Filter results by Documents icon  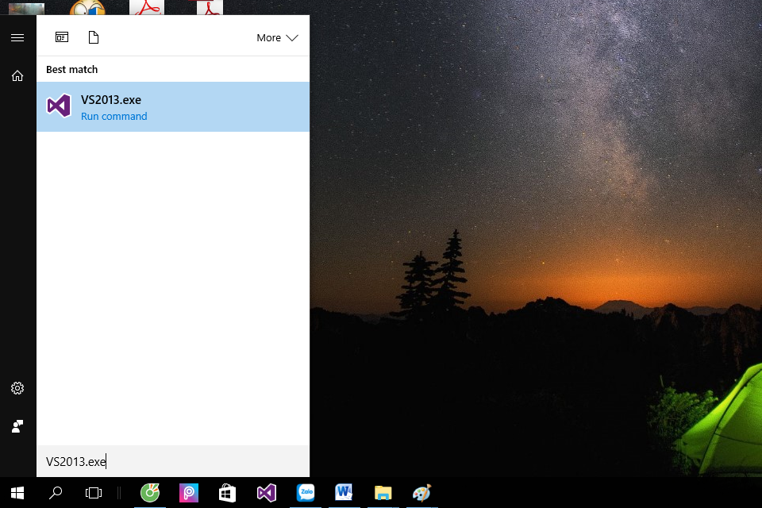point(94,37)
